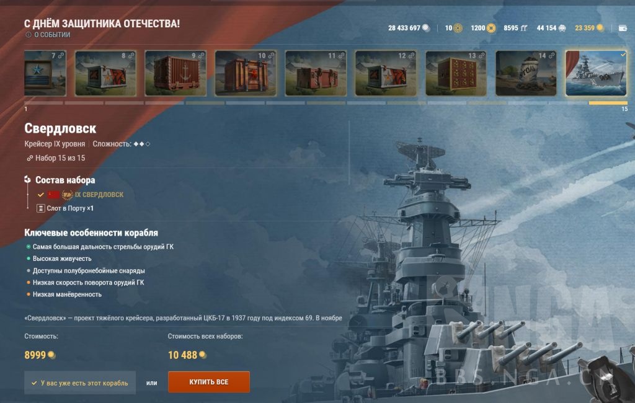Click the steel 8595 resource icon
Screen dimensions: 635x403
point(523,28)
